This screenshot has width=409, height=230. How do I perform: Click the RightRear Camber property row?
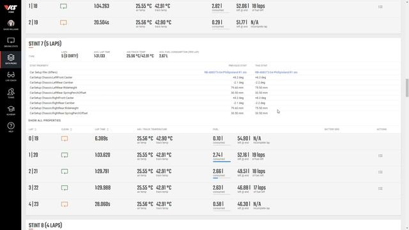[x=213, y=103]
